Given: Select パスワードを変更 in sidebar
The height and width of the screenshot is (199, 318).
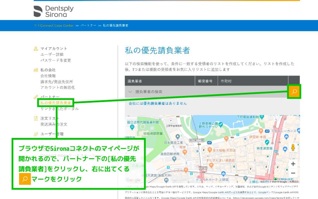Looking at the screenshot, I should pos(55,60).
